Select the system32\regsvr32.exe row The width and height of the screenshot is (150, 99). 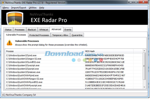tap(74, 59)
